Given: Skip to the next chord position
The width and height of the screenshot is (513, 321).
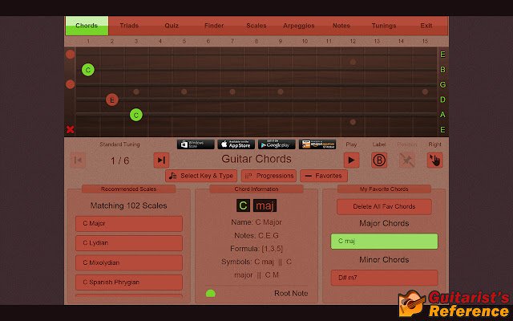Looking at the screenshot, I should click(x=161, y=160).
